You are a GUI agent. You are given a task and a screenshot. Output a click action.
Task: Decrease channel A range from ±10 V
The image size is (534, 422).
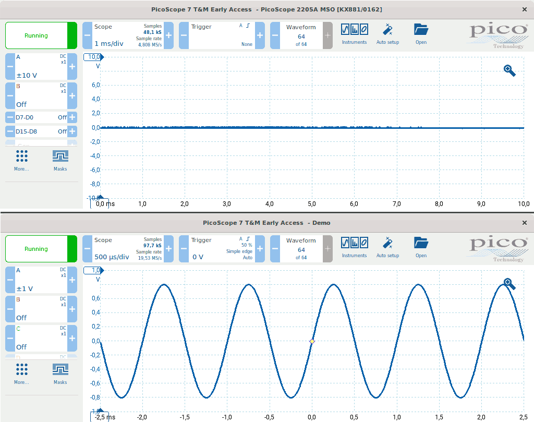point(10,66)
